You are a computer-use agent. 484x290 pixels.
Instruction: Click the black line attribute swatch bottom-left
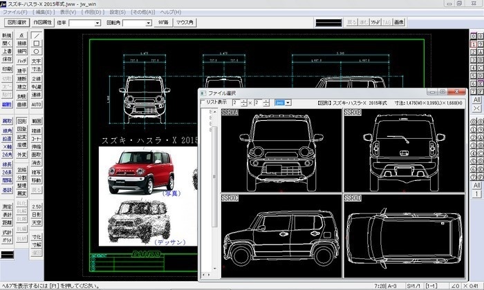pos(7,255)
